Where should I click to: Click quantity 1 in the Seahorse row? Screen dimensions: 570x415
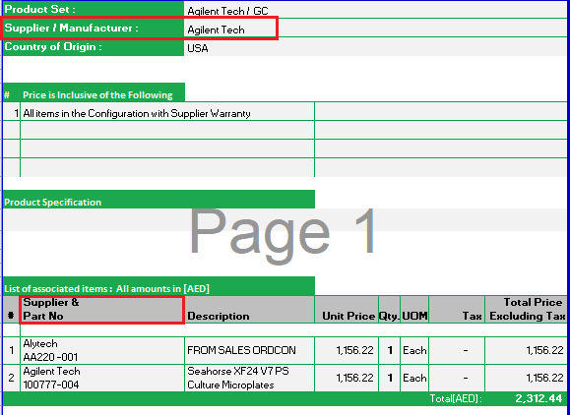(389, 378)
